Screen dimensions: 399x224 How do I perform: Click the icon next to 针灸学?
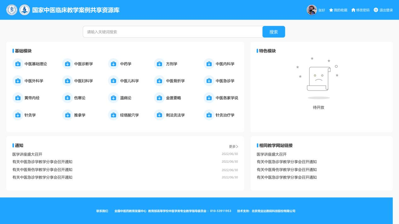18,115
